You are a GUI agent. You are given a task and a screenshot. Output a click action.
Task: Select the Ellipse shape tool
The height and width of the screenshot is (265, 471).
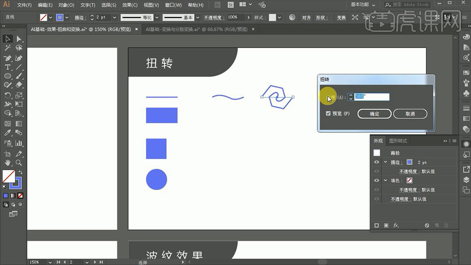tap(8, 76)
